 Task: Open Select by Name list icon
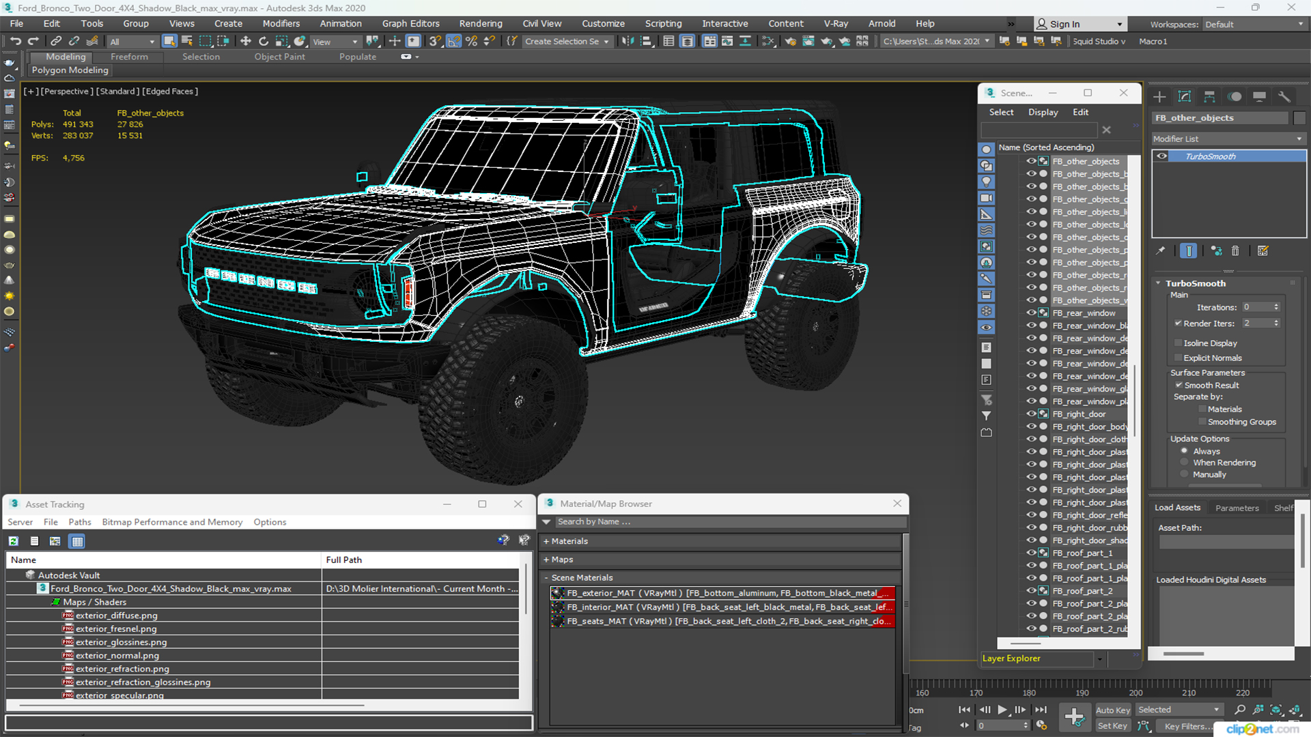coord(187,42)
